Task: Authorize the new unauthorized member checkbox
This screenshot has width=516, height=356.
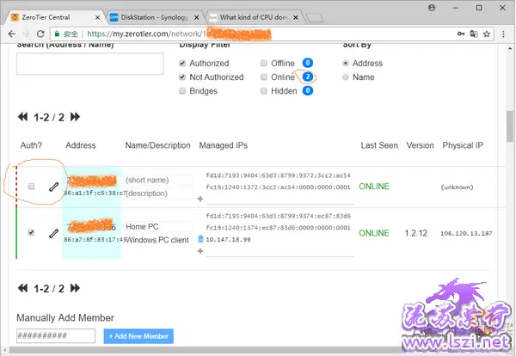Action: pyautogui.click(x=31, y=187)
